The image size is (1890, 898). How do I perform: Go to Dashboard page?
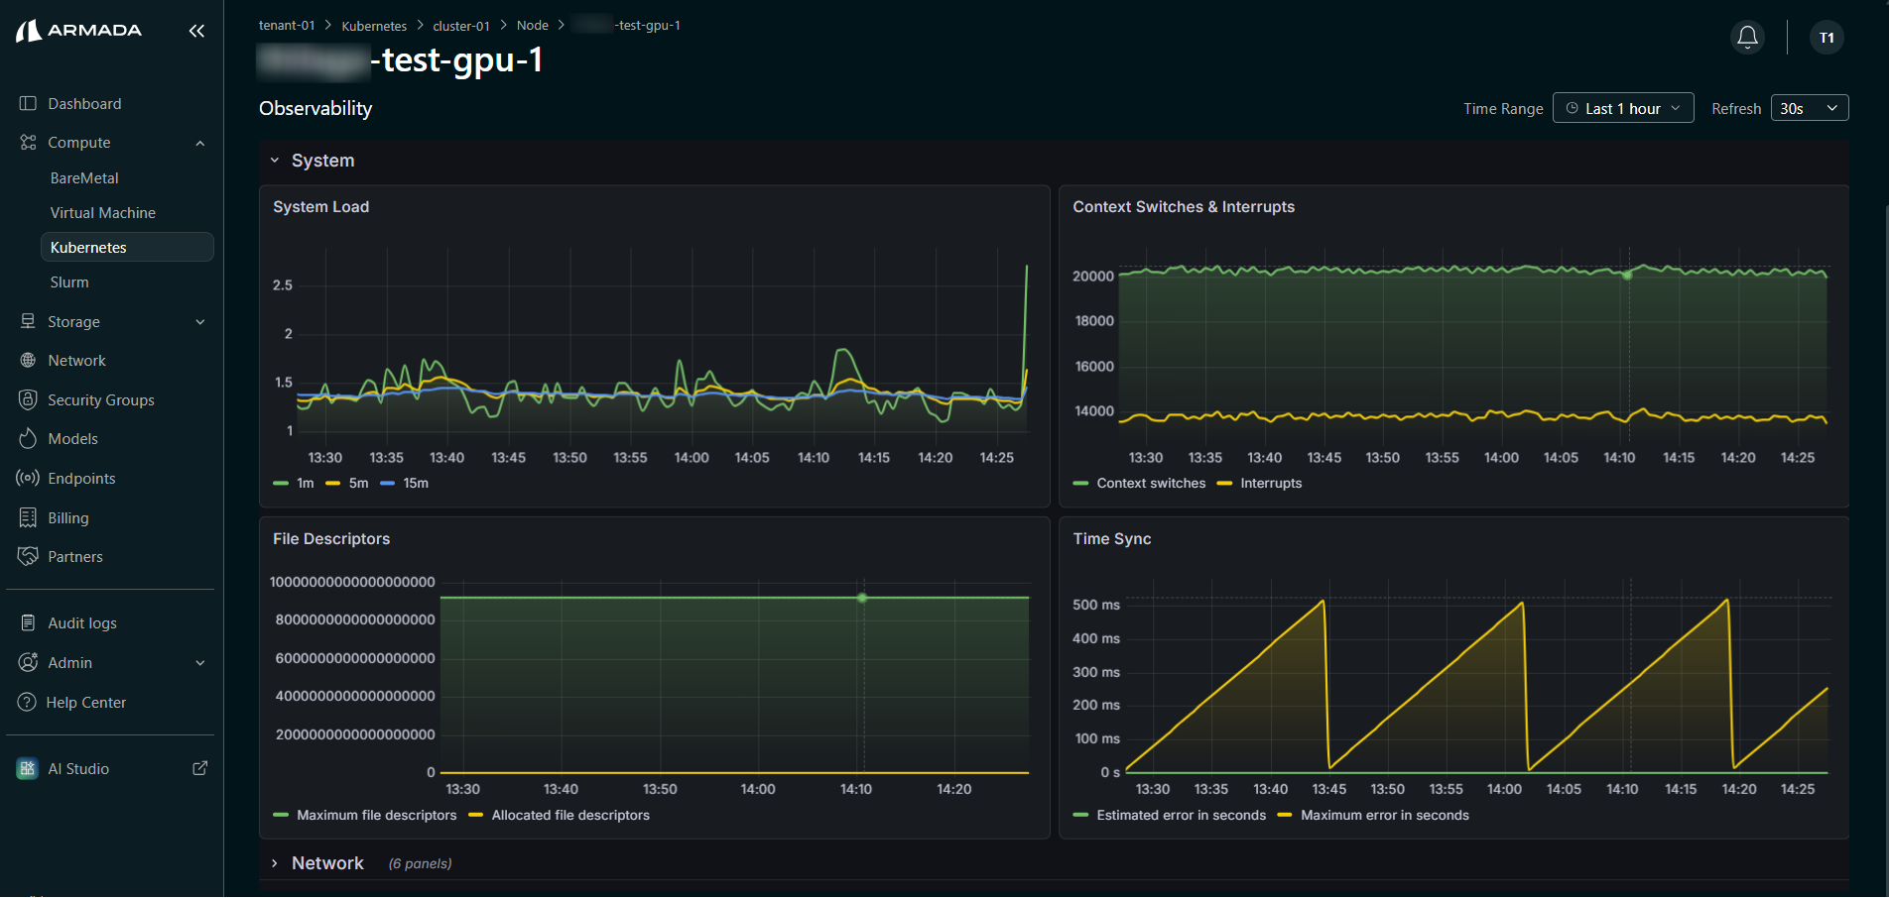coord(84,103)
